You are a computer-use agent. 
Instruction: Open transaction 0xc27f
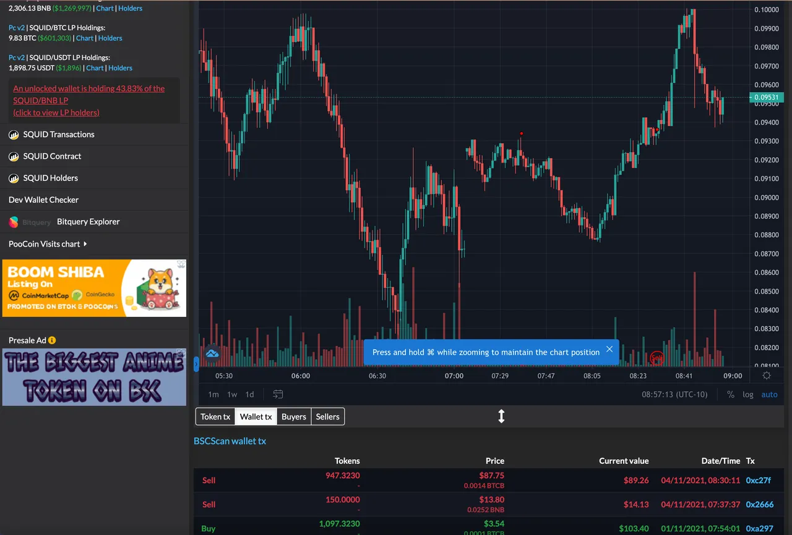coord(759,480)
